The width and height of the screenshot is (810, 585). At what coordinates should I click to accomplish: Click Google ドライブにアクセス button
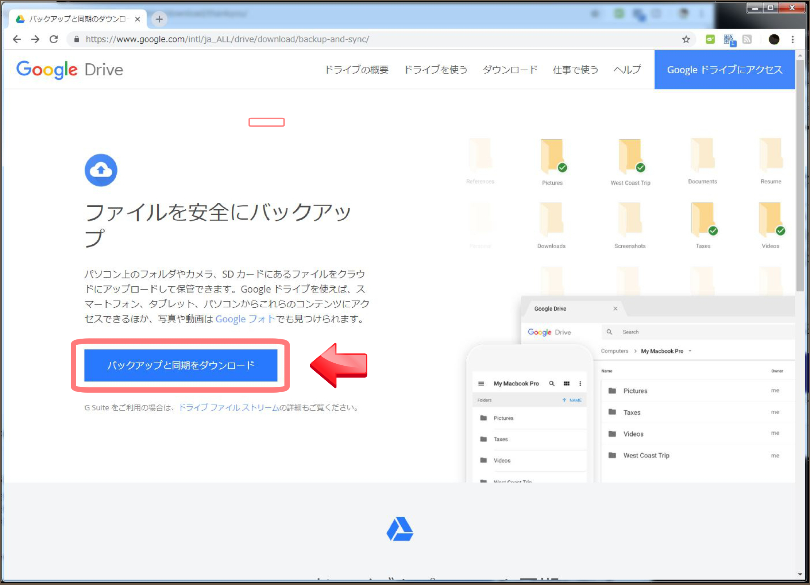click(x=725, y=70)
